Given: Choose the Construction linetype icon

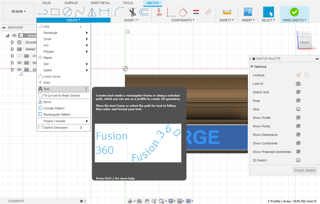Looking at the screenshot, I should tap(298, 75).
